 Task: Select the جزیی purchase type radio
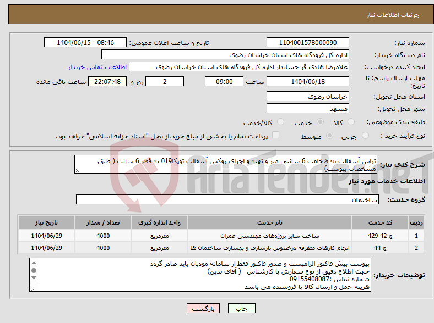[365, 135]
